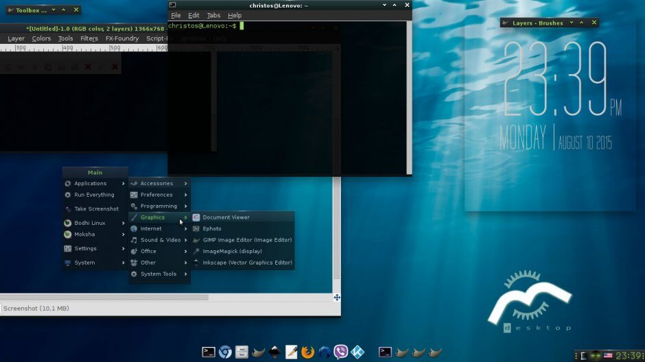This screenshot has height=362, width=645.
Task: Open Viber from the bottom dock
Action: 340,352
